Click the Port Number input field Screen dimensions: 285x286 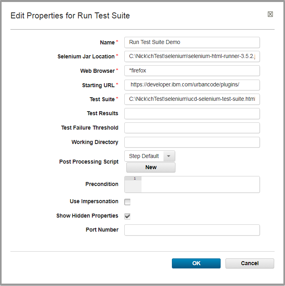[x=192, y=230]
